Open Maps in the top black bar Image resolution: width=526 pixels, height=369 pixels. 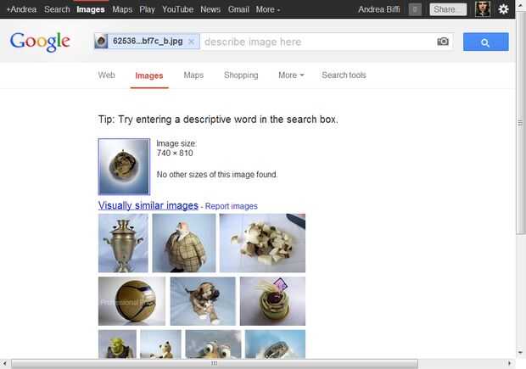(122, 9)
